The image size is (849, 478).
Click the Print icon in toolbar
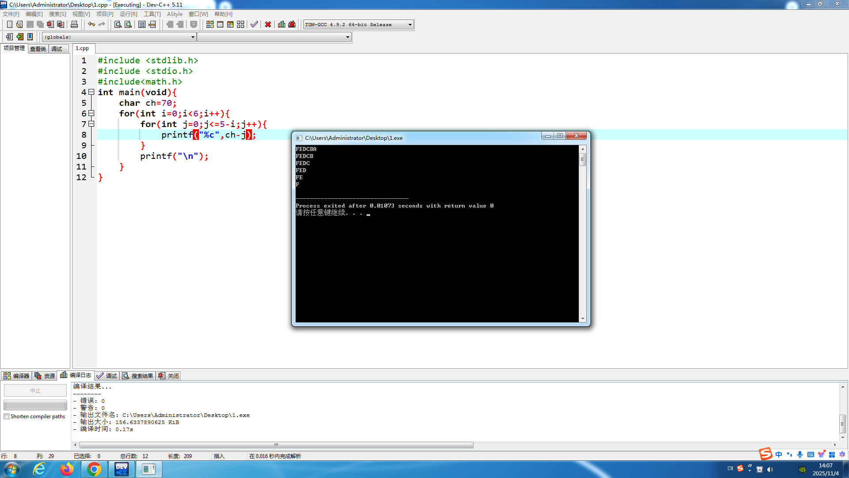coord(74,24)
